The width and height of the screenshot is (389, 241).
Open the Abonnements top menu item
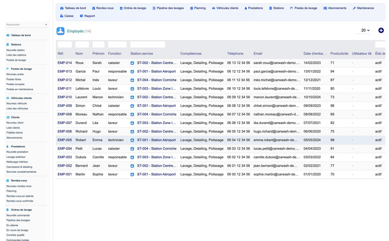tap(335, 8)
